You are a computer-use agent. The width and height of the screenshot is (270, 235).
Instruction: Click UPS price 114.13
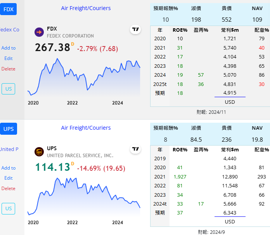click(52, 167)
